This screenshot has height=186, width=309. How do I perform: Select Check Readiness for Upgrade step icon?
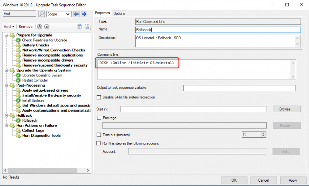tap(18, 40)
